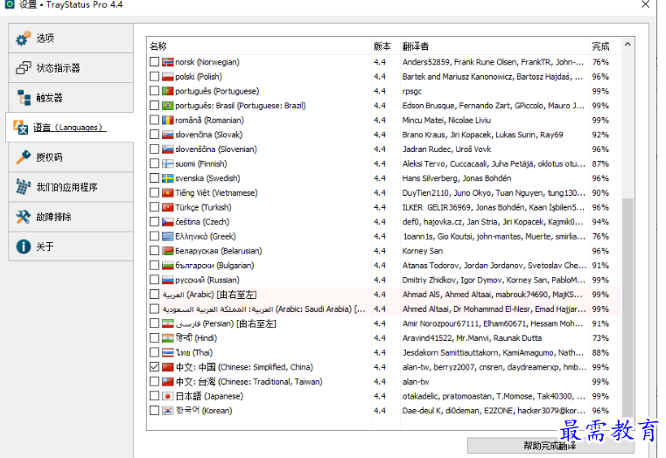Image resolution: width=666 pixels, height=458 pixels.
Task: Click the Greek flag icon
Action: [168, 236]
